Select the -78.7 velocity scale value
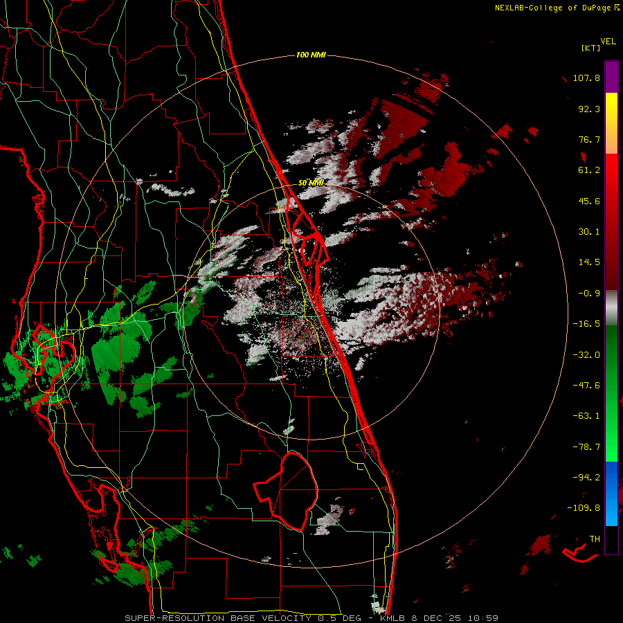The image size is (623, 623). (586, 447)
